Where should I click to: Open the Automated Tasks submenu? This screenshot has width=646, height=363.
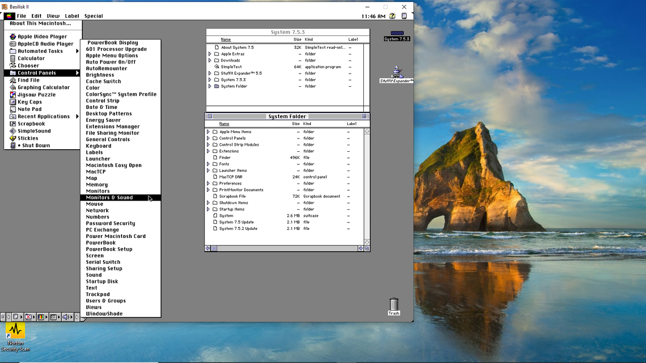pyautogui.click(x=42, y=51)
